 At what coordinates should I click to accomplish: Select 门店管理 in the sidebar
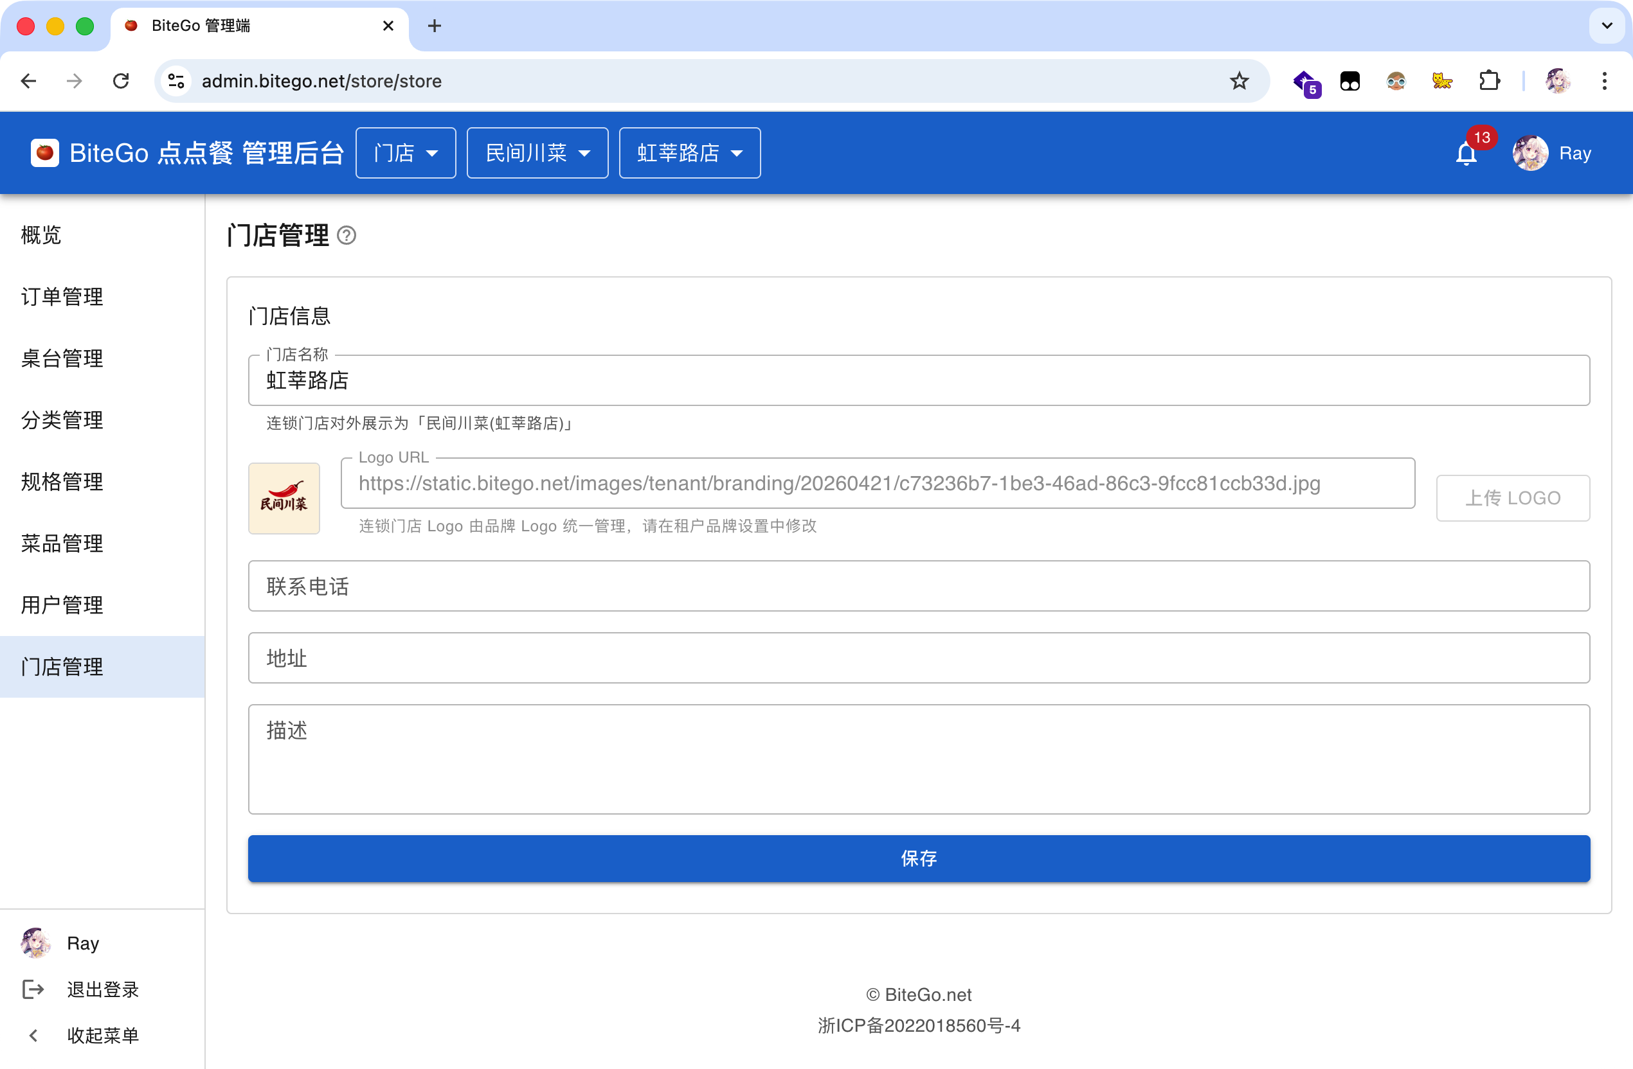[102, 666]
